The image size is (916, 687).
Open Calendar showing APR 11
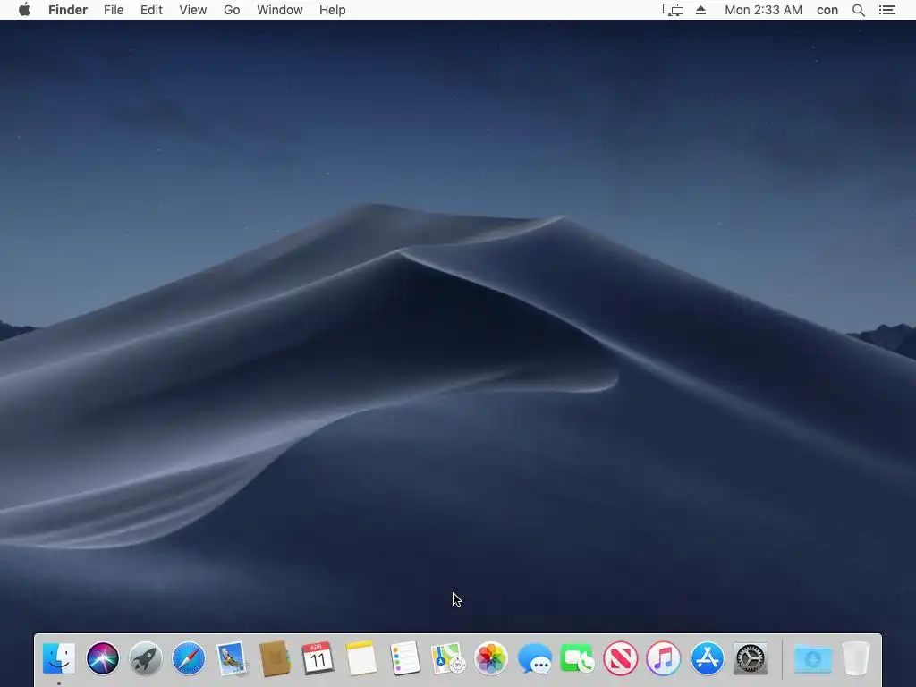318,658
